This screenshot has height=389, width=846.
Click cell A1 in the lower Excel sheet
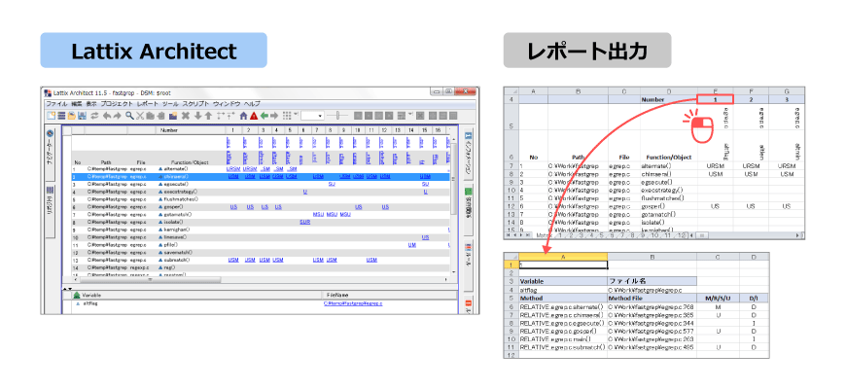pyautogui.click(x=563, y=265)
